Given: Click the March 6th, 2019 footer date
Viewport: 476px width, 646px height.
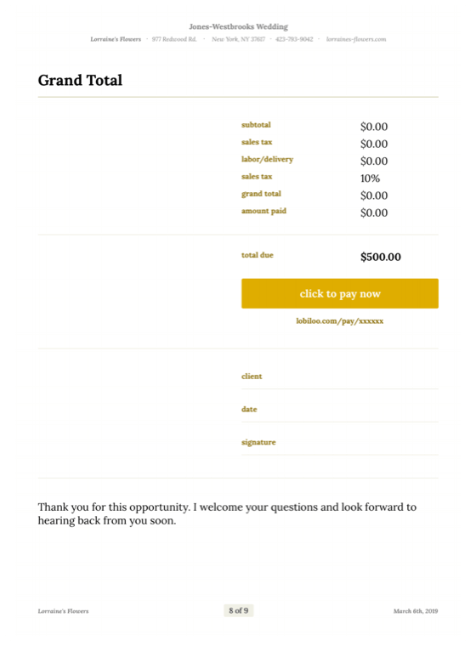Looking at the screenshot, I should (416, 611).
